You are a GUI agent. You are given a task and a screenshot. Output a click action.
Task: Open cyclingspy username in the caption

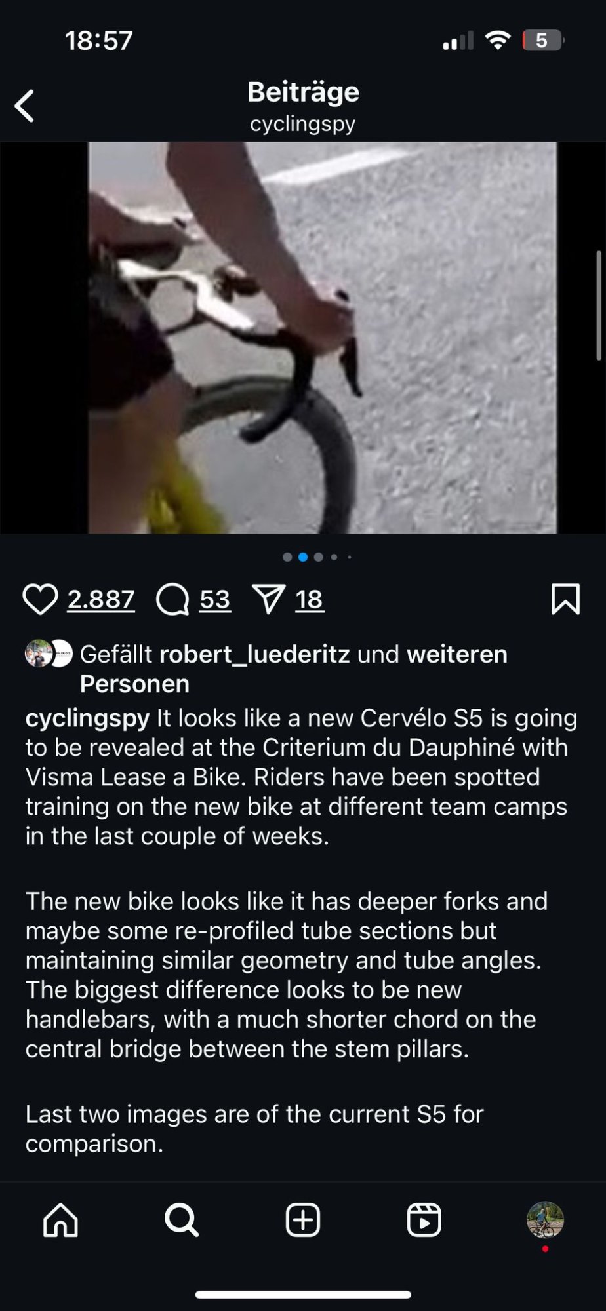(x=87, y=718)
